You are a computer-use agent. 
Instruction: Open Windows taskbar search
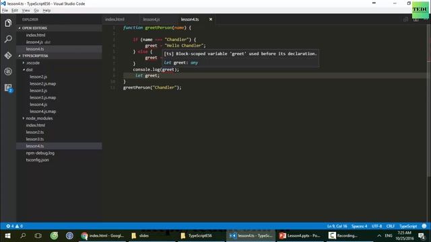pyautogui.click(x=23, y=236)
